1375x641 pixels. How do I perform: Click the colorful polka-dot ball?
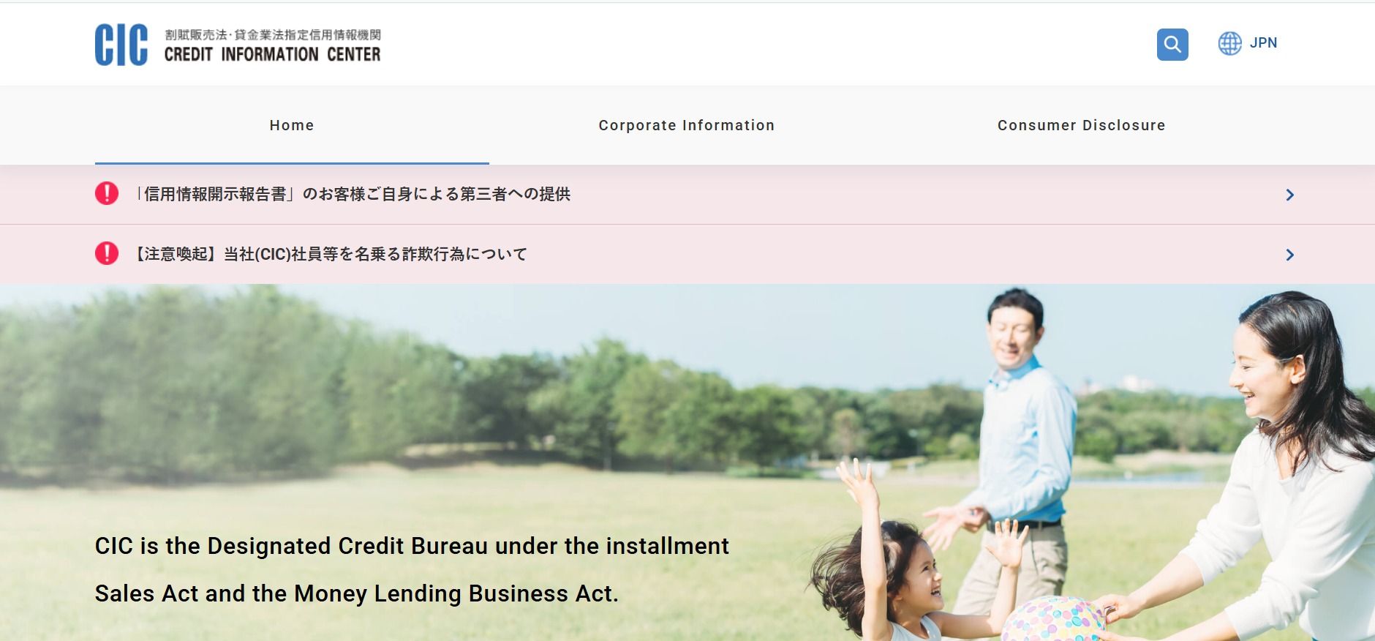(1053, 619)
